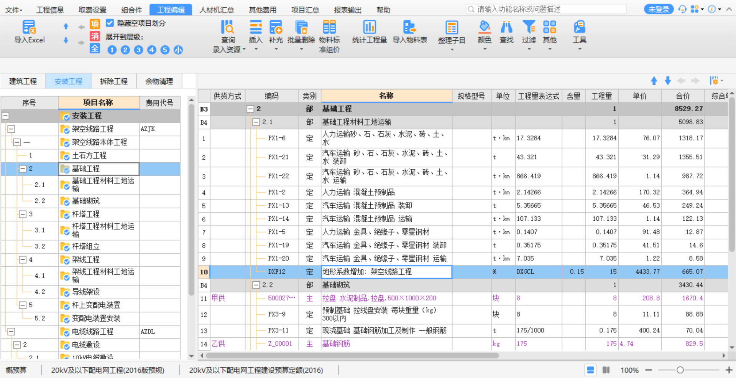Open the 过滤 funnel tool
This screenshot has width=736, height=378.
529,35
